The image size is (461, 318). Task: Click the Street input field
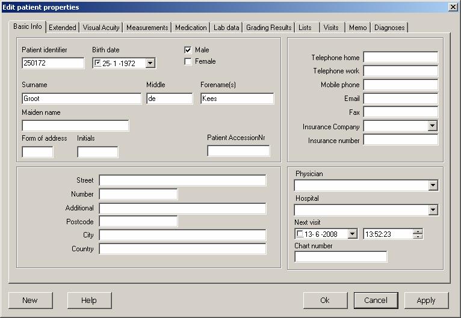click(x=182, y=180)
